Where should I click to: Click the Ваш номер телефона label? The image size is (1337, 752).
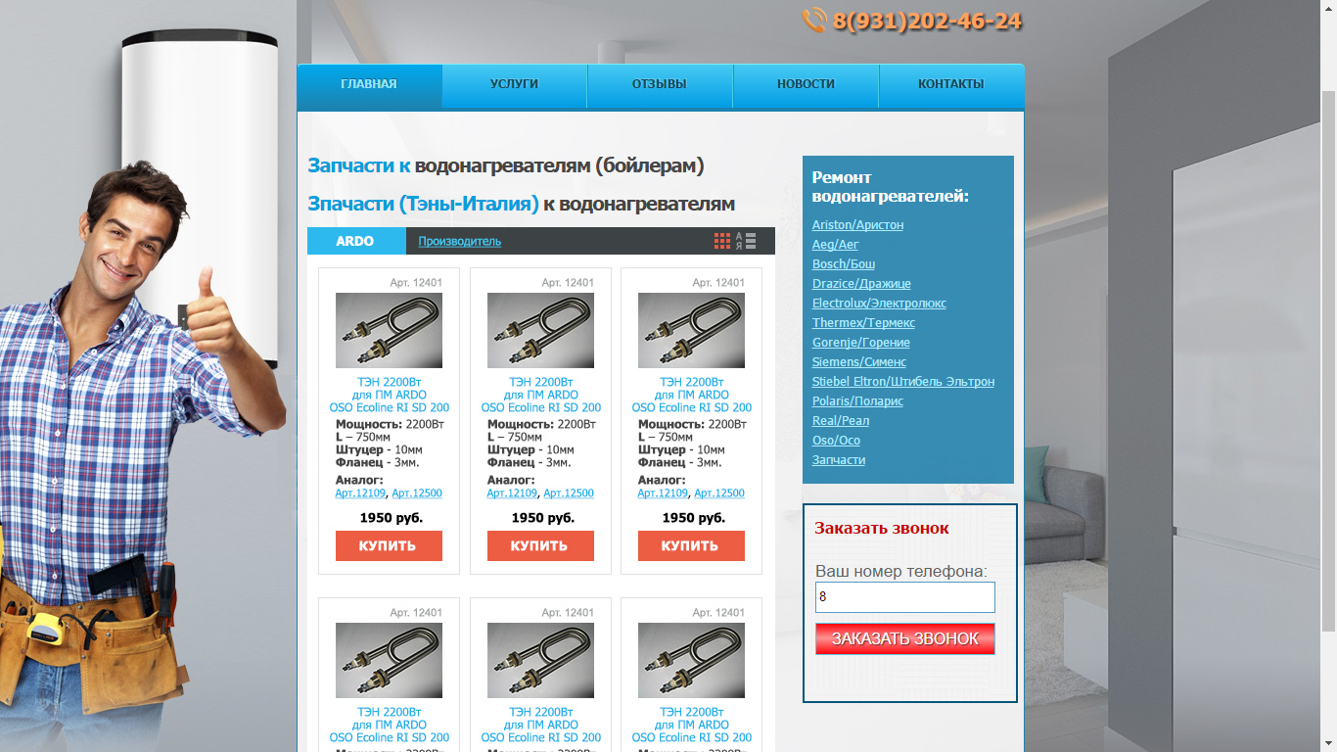(901, 571)
